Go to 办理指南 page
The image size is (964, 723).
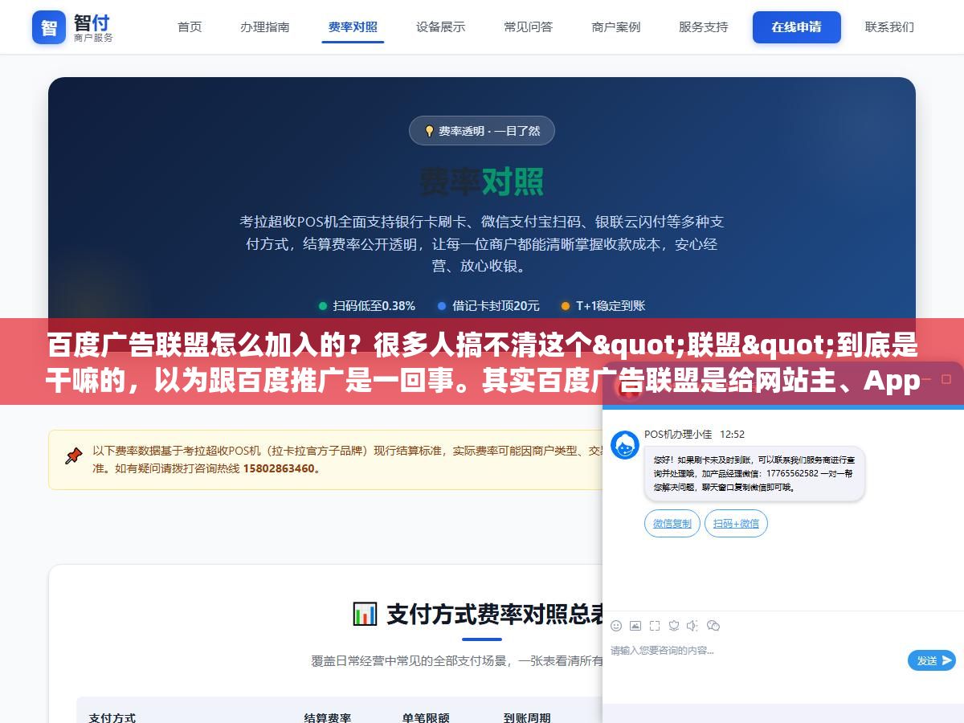[265, 27]
